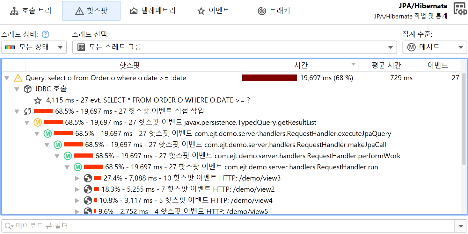Click the help icon next to 스레드 상태
Screen dimensions: 468x234
[46, 34]
